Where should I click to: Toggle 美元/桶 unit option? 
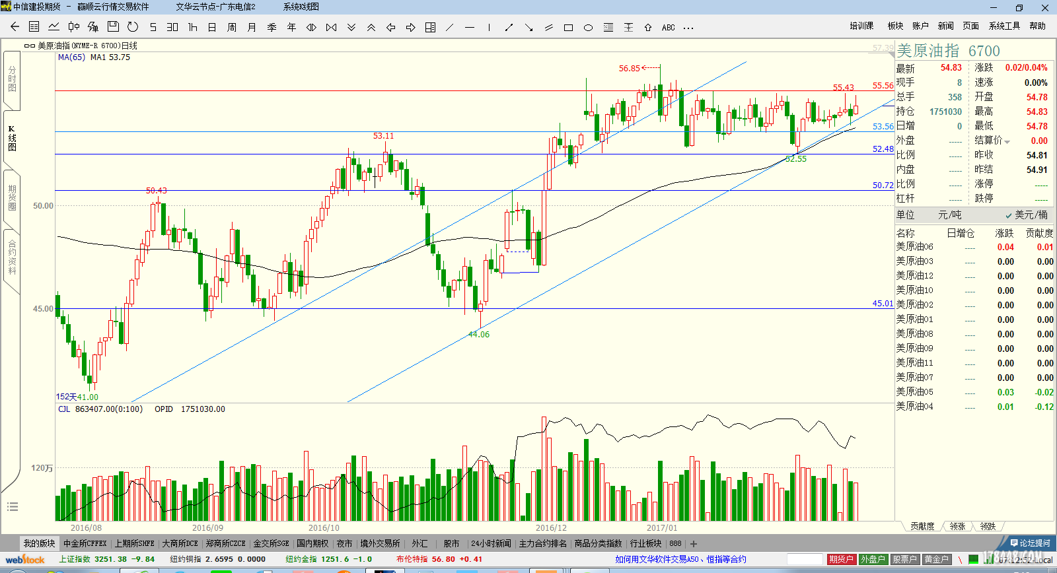point(1026,215)
